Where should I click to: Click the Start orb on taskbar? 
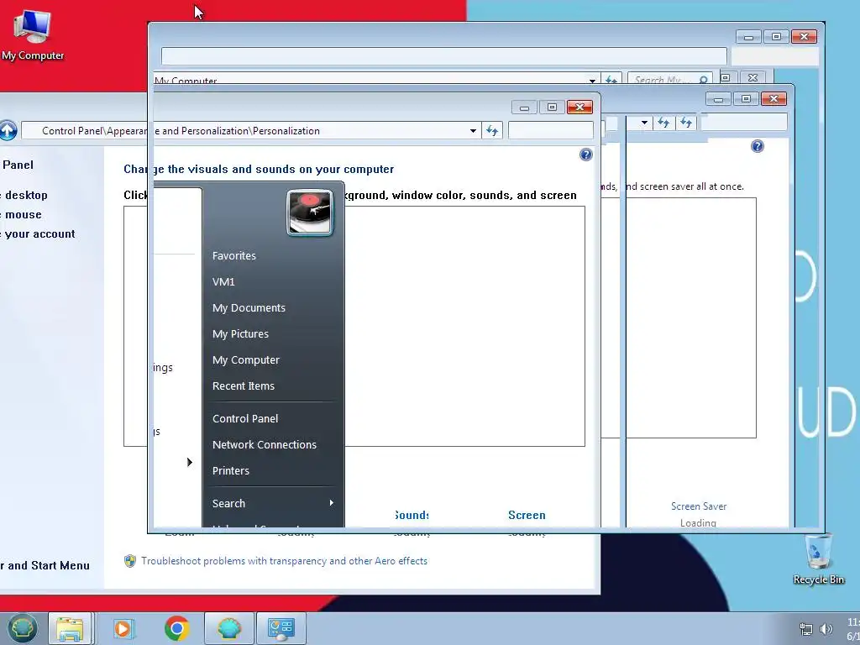coord(22,628)
